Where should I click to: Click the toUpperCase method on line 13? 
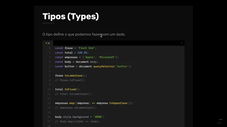coord(118,103)
